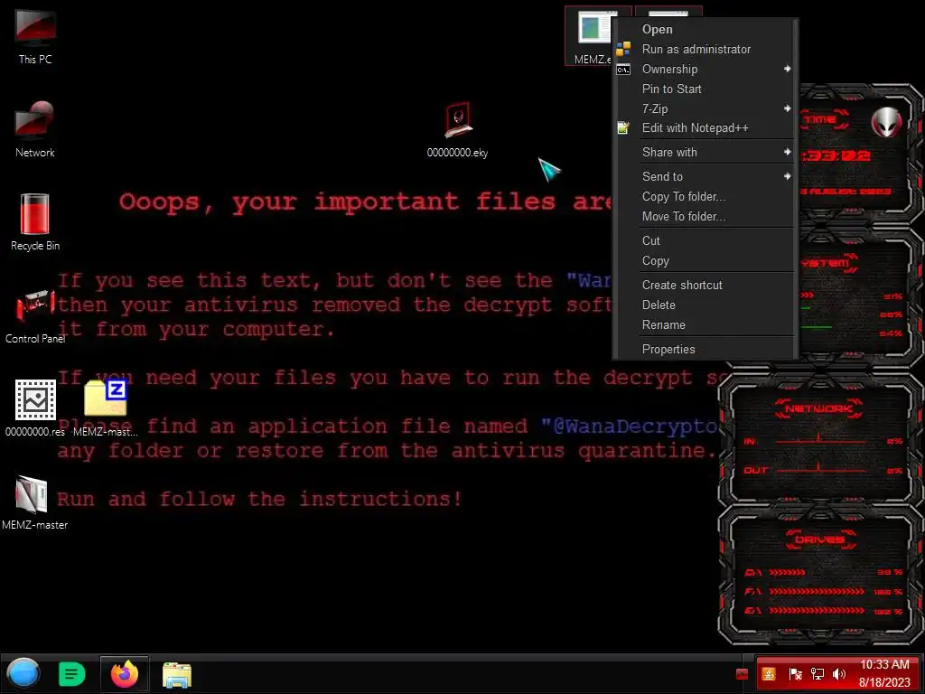Click the network OUT traffic graph

(819, 469)
